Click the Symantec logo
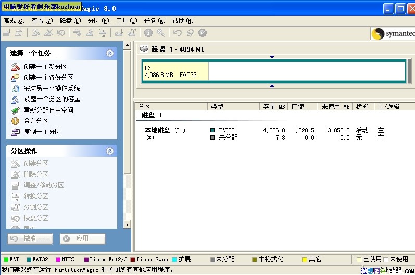415x275 pixels. pos(393,34)
